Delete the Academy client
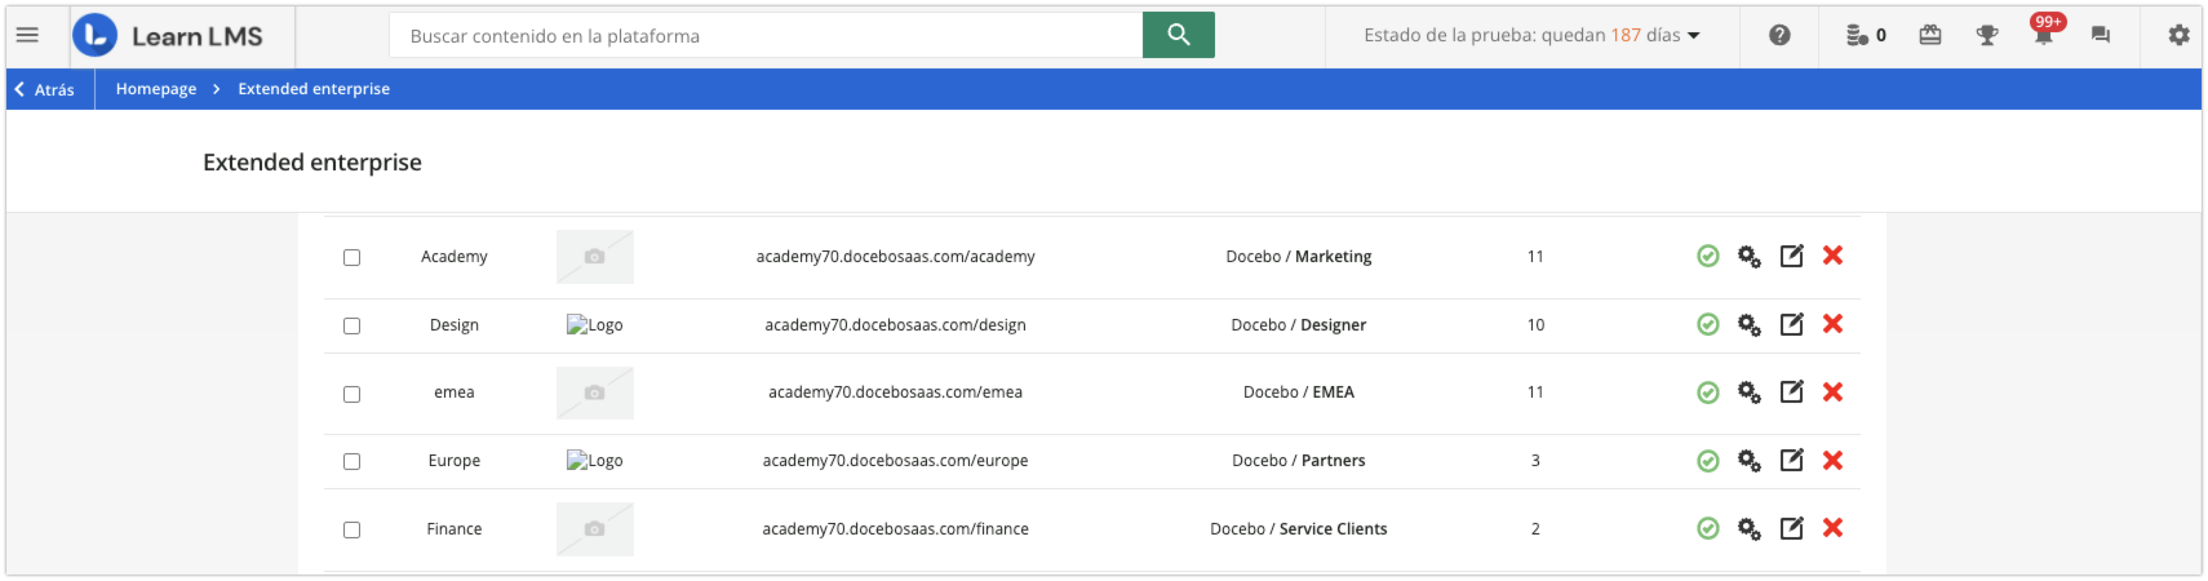Screen dimensions: 2208x581 [x=1832, y=256]
